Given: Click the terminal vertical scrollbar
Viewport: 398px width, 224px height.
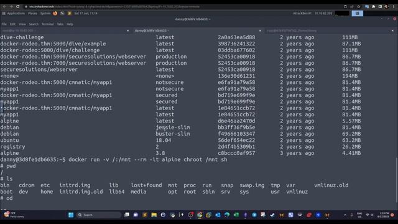Looking at the screenshot, I should [396, 180].
